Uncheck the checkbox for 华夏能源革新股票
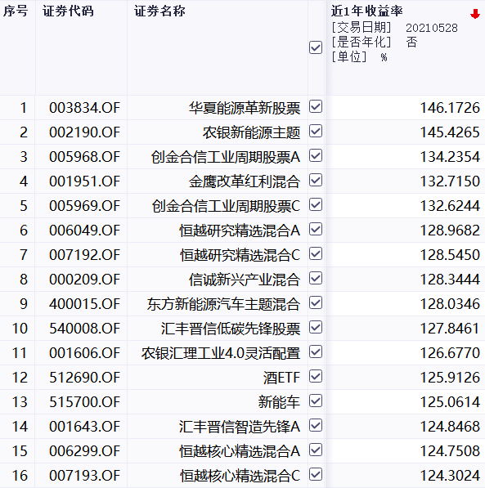The width and height of the screenshot is (485, 488). pyautogui.click(x=316, y=106)
